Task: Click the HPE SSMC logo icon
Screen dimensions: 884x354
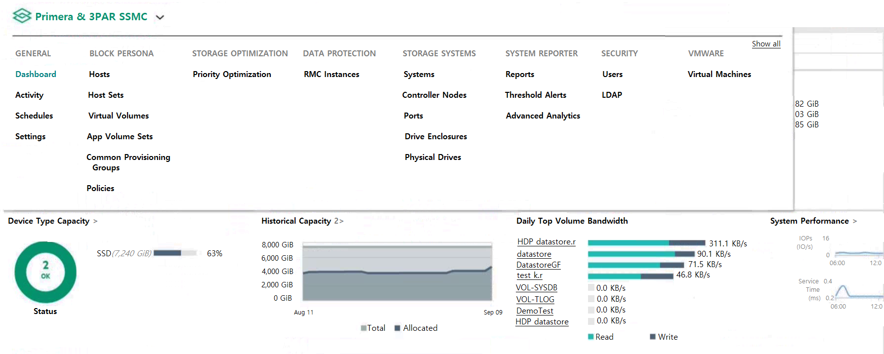Action: coord(22,16)
